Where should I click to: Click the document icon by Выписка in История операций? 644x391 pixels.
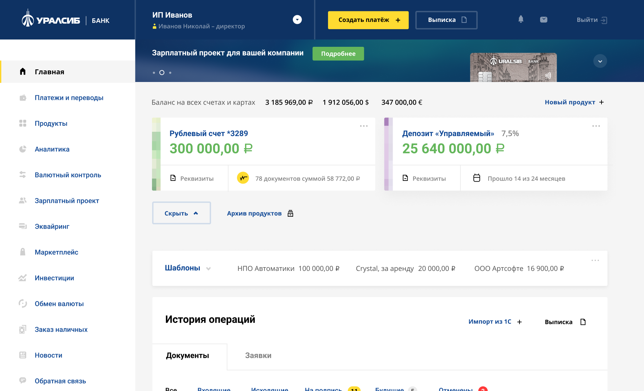(x=583, y=322)
